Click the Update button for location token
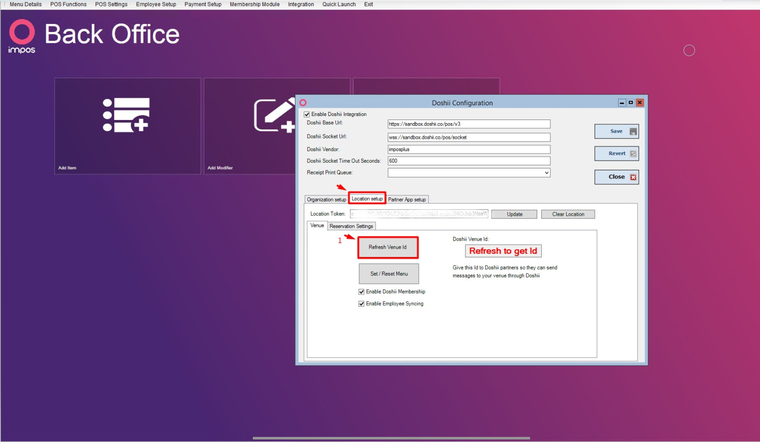The height and width of the screenshot is (442, 760). point(514,214)
